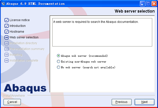Click the Installation directory arrow icon
Image resolution: width=158 pixels, height=108 pixels.
click(7, 43)
